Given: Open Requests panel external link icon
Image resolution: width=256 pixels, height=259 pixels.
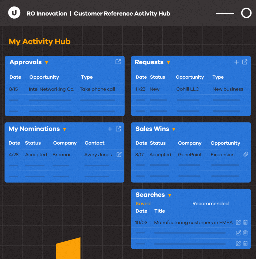Looking at the screenshot, I should click(245, 62).
